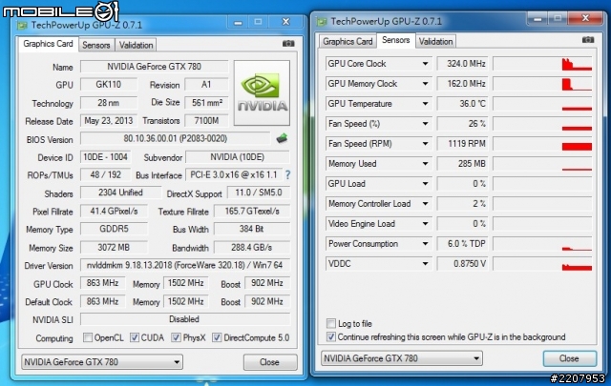Click the GPU Memory Clock history graph

pyautogui.click(x=542, y=84)
